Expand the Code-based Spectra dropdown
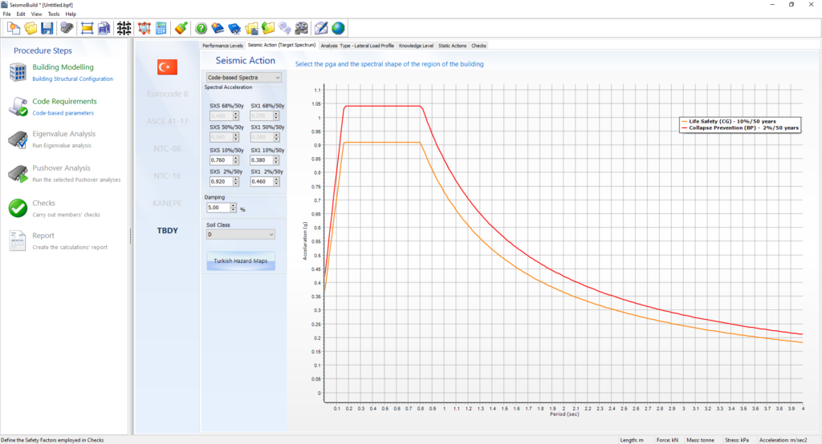822x444 pixels. tap(244, 78)
